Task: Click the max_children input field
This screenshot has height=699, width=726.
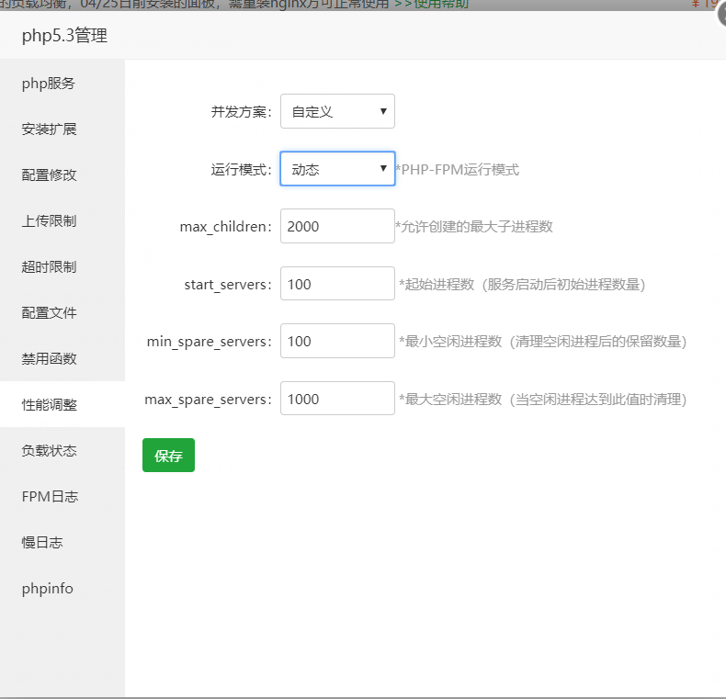Action: [337, 226]
